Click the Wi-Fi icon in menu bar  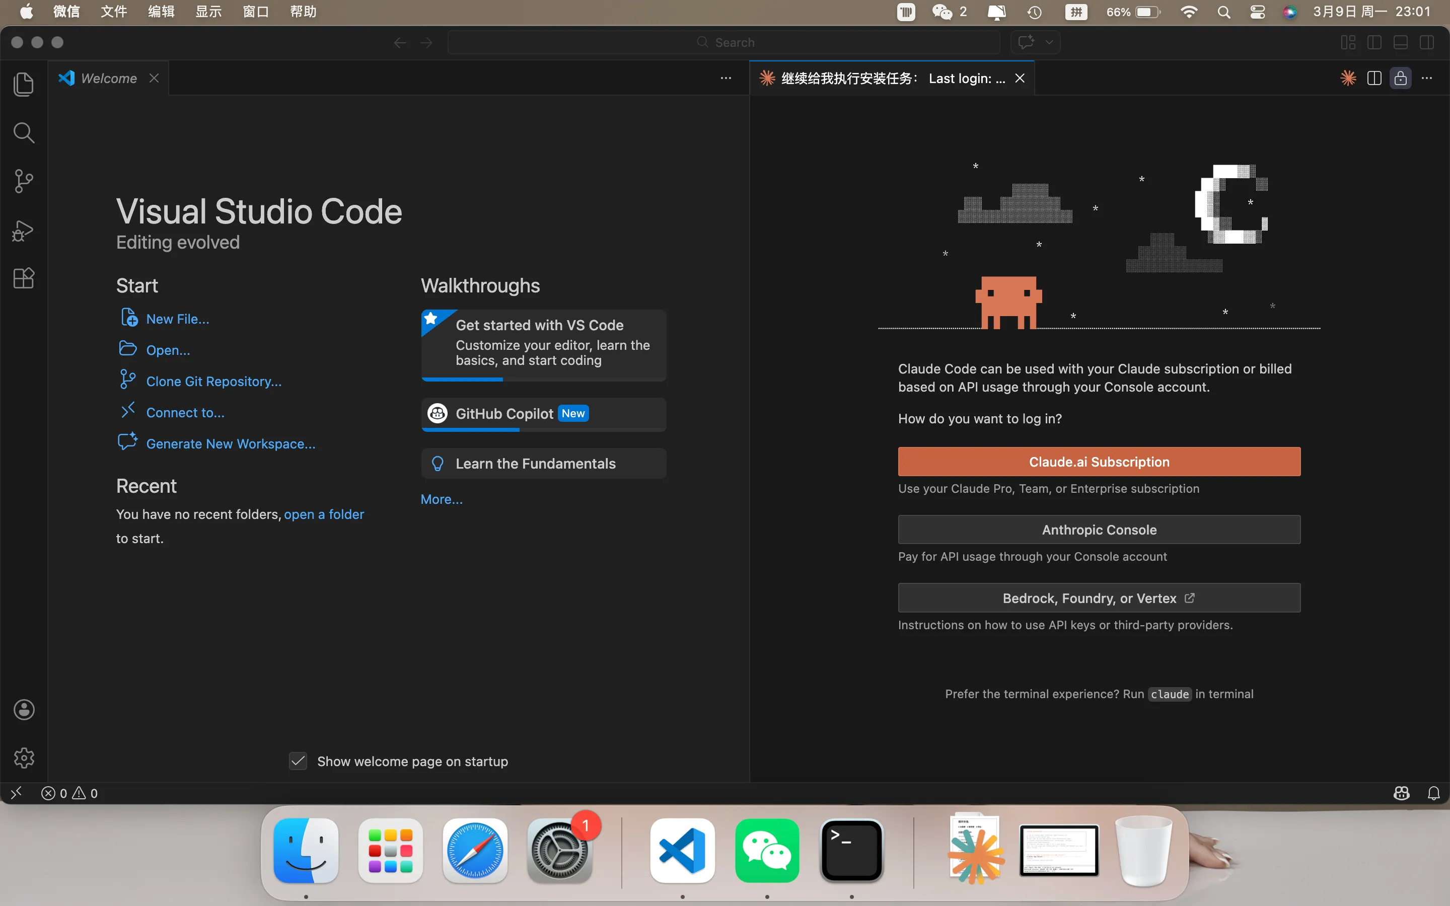[x=1189, y=12]
